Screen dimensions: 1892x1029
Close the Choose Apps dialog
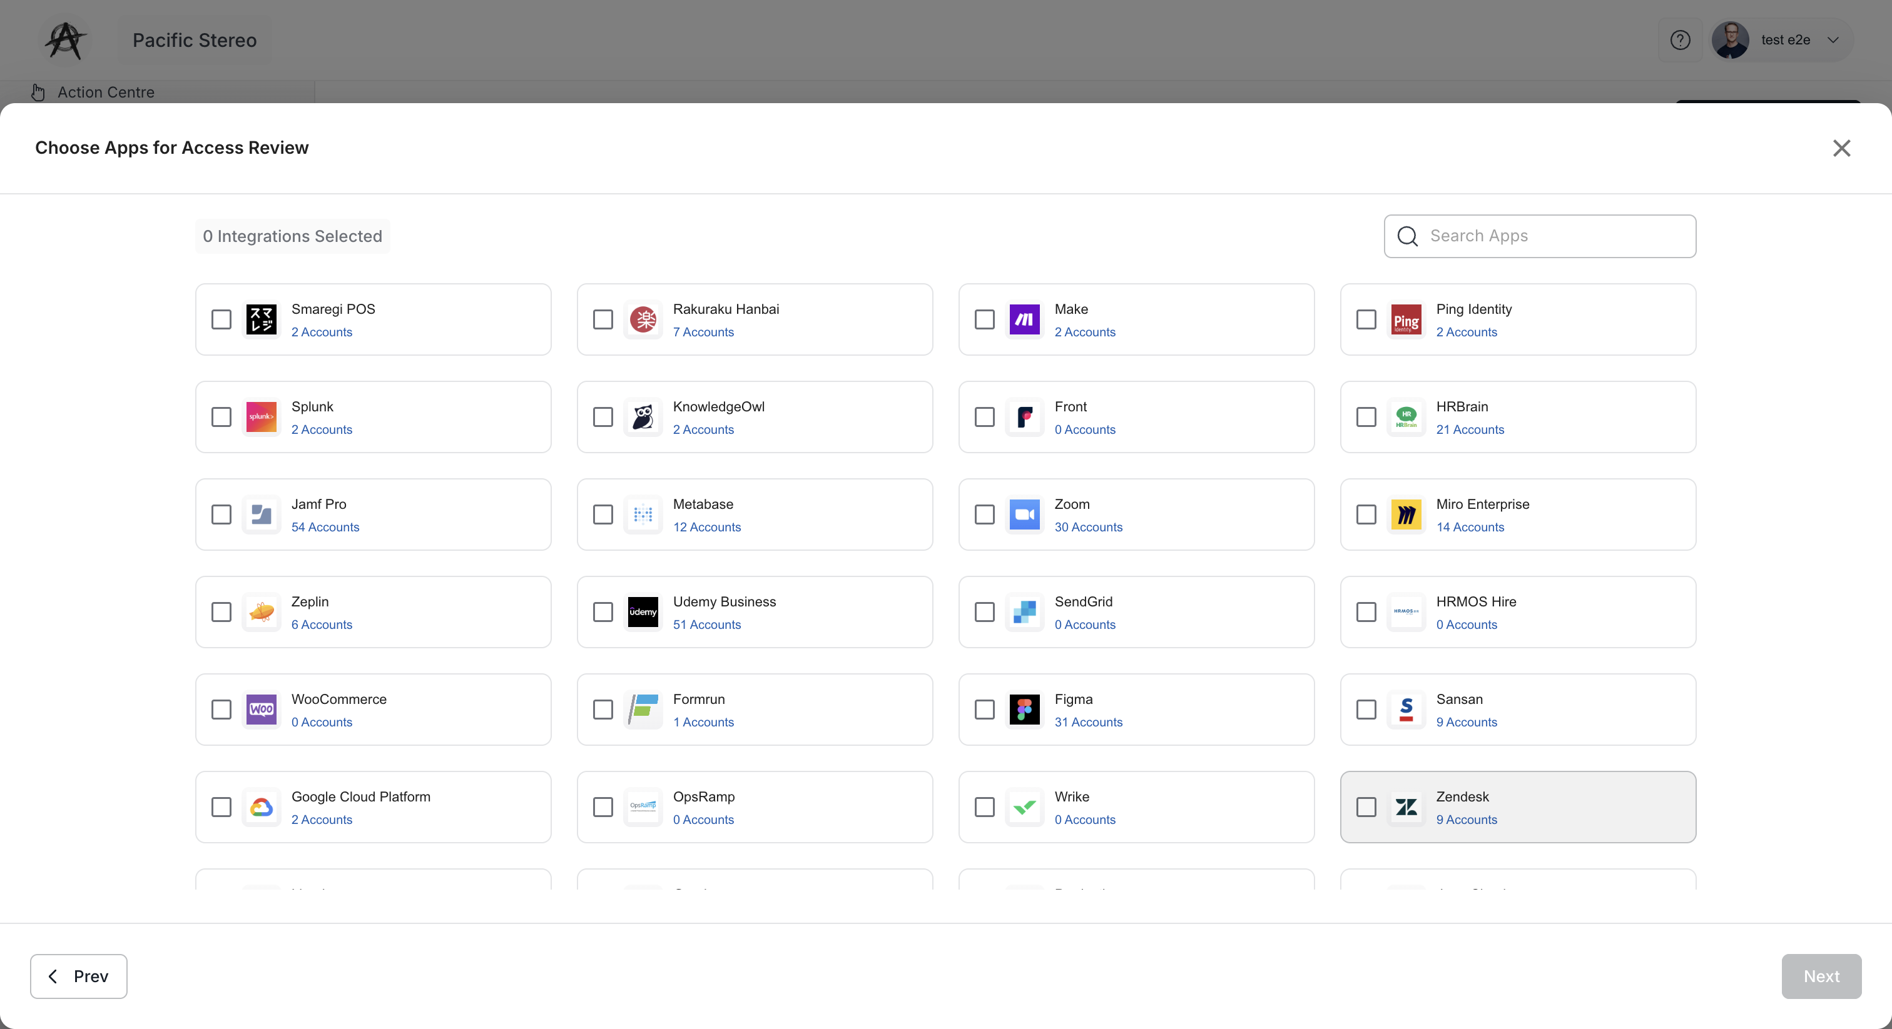[1841, 148]
